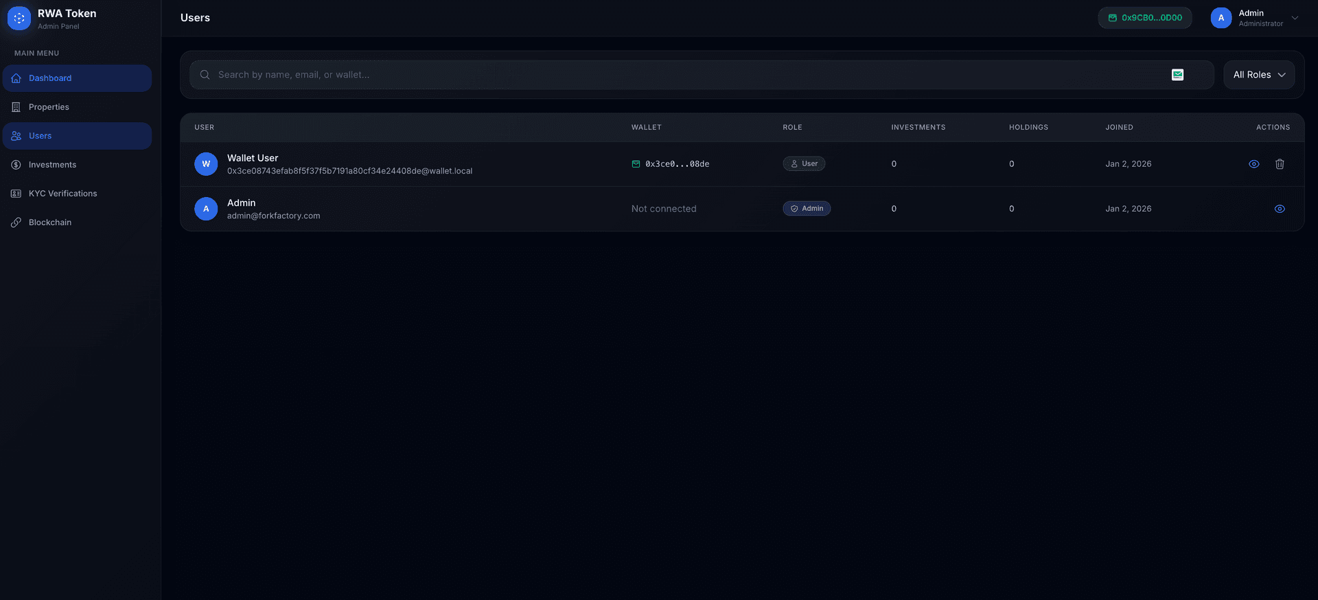
Task: Focus the search by name input
Action: pyautogui.click(x=686, y=75)
